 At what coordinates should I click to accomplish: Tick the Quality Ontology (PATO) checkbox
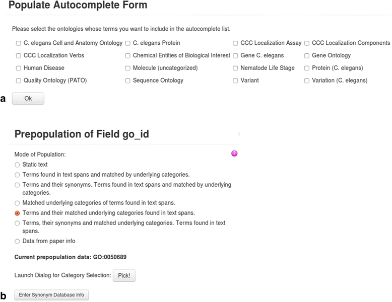pos(19,81)
